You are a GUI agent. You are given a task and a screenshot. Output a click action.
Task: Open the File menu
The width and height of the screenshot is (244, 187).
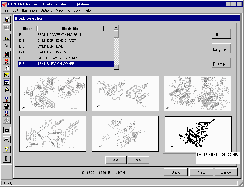pyautogui.click(x=6, y=10)
